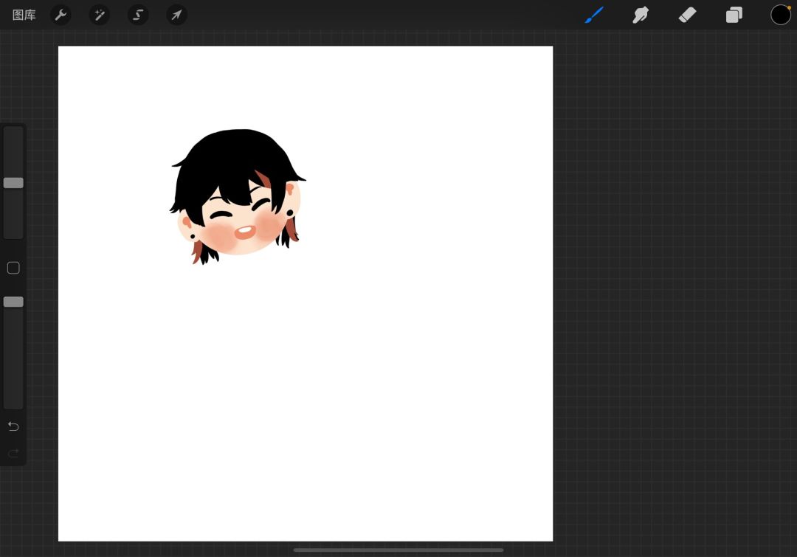The width and height of the screenshot is (797, 557).
Task: Click the character's orange mouth on canvas
Action: (245, 232)
